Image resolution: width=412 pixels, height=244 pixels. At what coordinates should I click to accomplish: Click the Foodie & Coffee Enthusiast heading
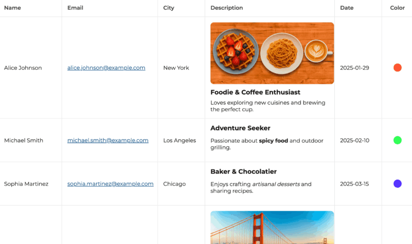[x=255, y=92]
